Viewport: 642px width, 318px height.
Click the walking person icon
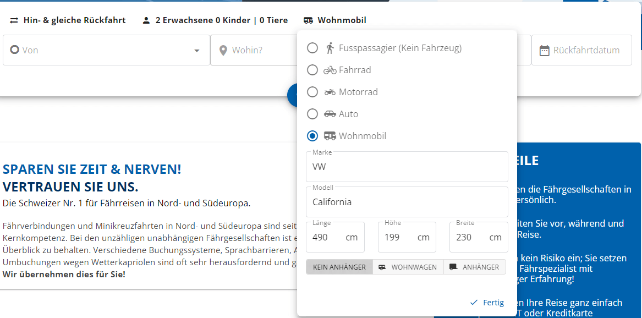click(x=330, y=48)
